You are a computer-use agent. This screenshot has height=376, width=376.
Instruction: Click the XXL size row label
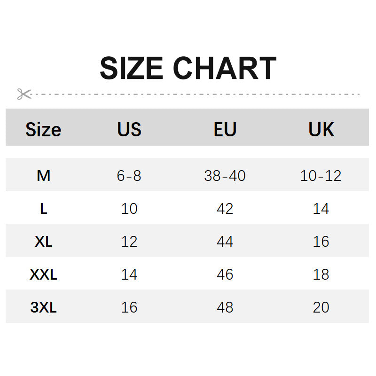point(43,274)
